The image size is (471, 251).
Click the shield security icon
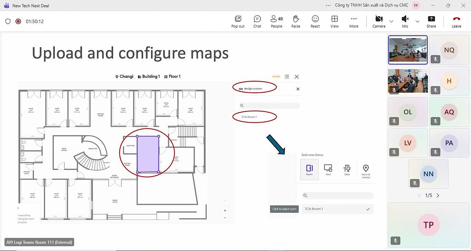pos(8,21)
